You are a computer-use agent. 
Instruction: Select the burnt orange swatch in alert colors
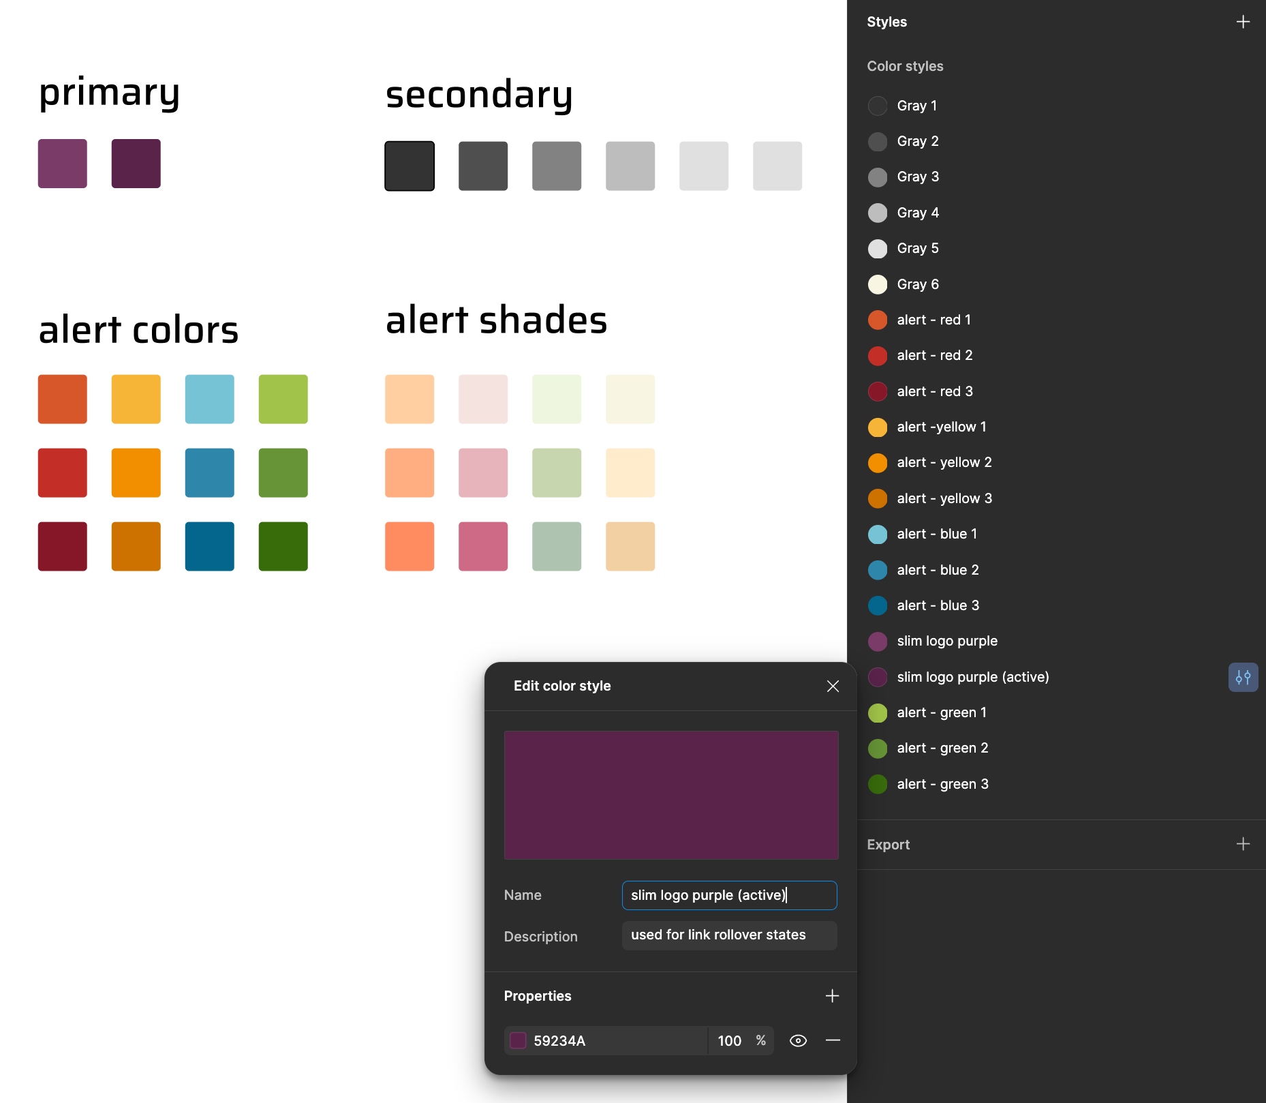[x=136, y=546]
